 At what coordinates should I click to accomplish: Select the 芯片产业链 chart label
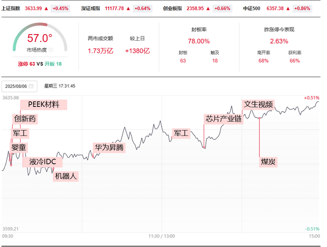tap(224, 119)
